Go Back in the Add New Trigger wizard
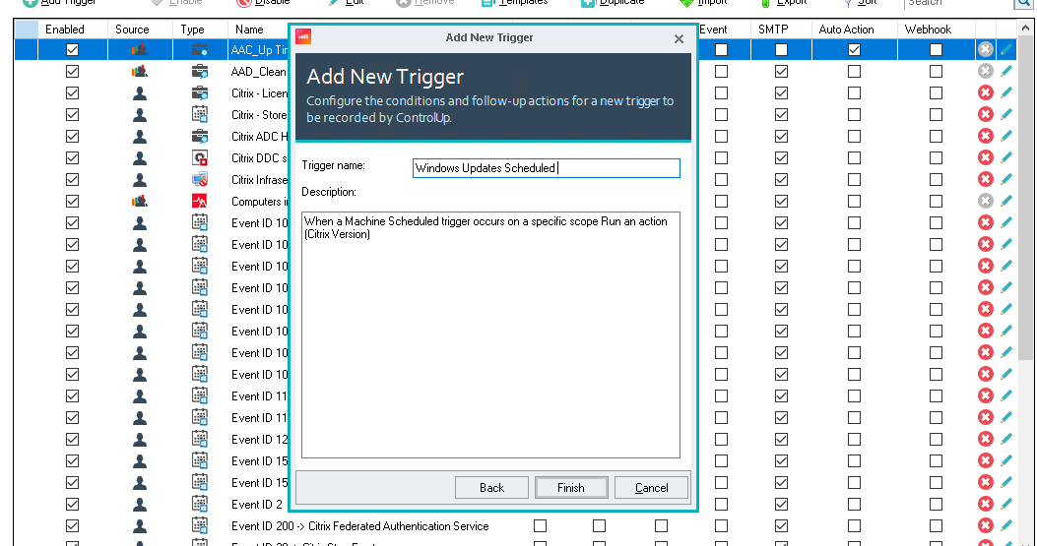Viewport: 1037px width, 546px height. pyautogui.click(x=491, y=487)
